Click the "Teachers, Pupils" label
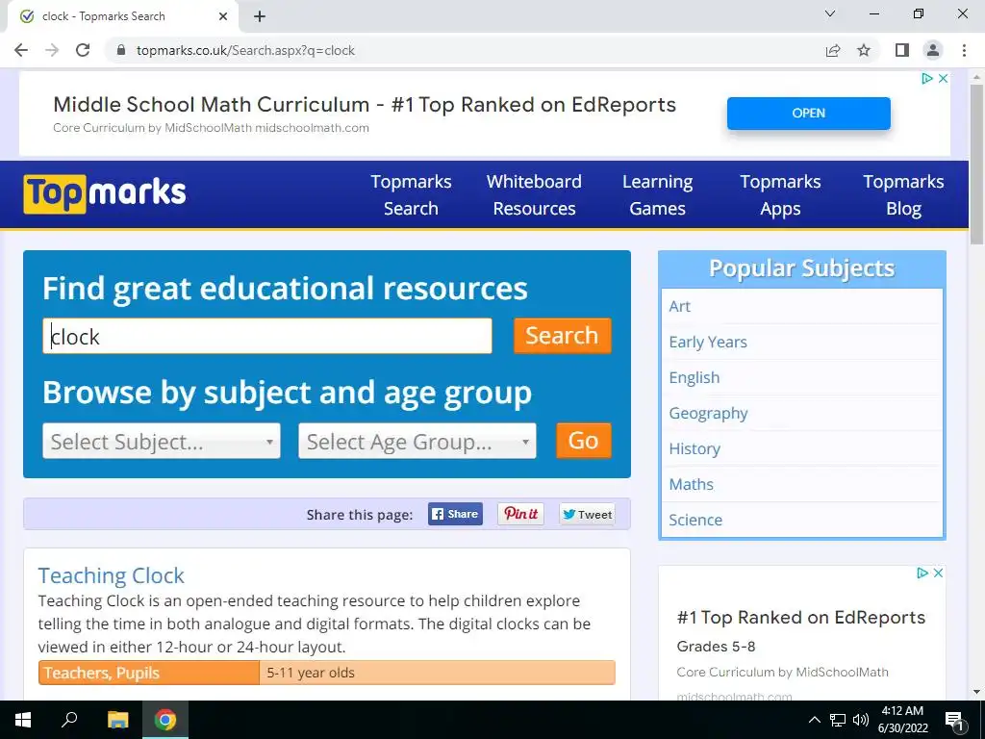The width and height of the screenshot is (985, 739). click(x=102, y=673)
